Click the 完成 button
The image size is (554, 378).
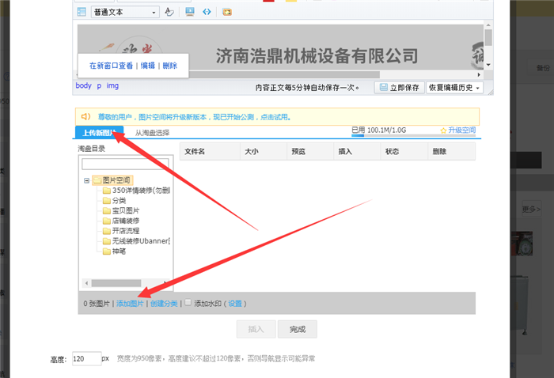298,329
